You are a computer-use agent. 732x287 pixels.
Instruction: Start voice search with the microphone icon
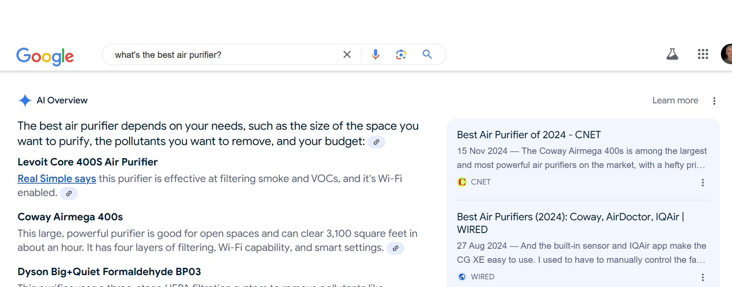(x=375, y=54)
